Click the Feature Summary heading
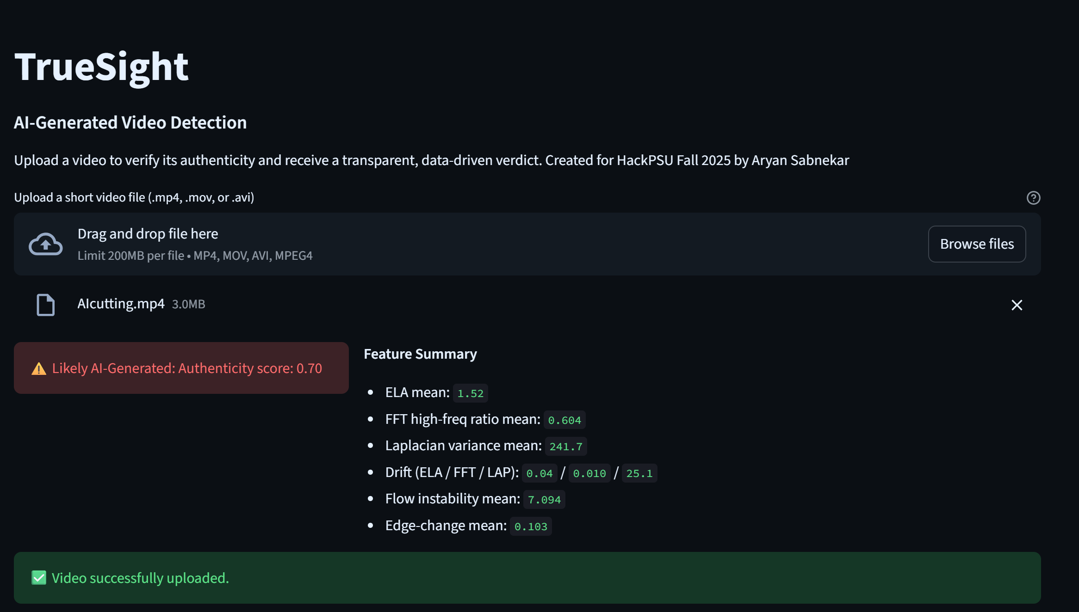 (420, 354)
